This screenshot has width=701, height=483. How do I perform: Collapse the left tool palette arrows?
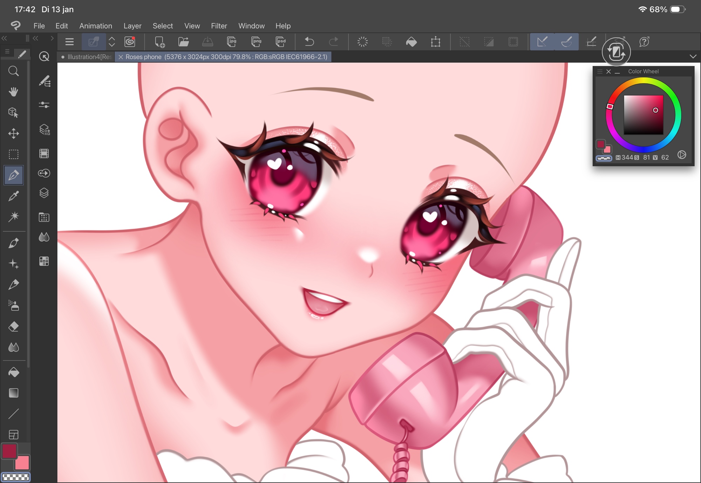pyautogui.click(x=5, y=38)
